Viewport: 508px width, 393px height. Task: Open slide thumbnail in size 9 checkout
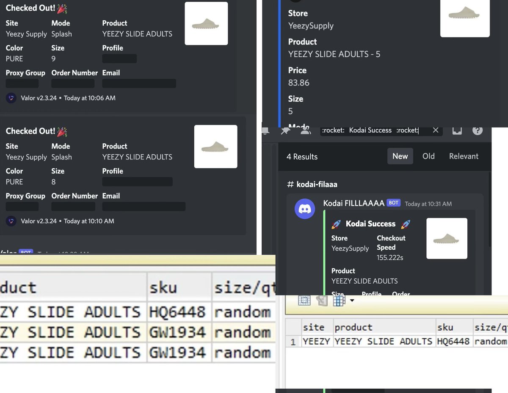[206, 23]
